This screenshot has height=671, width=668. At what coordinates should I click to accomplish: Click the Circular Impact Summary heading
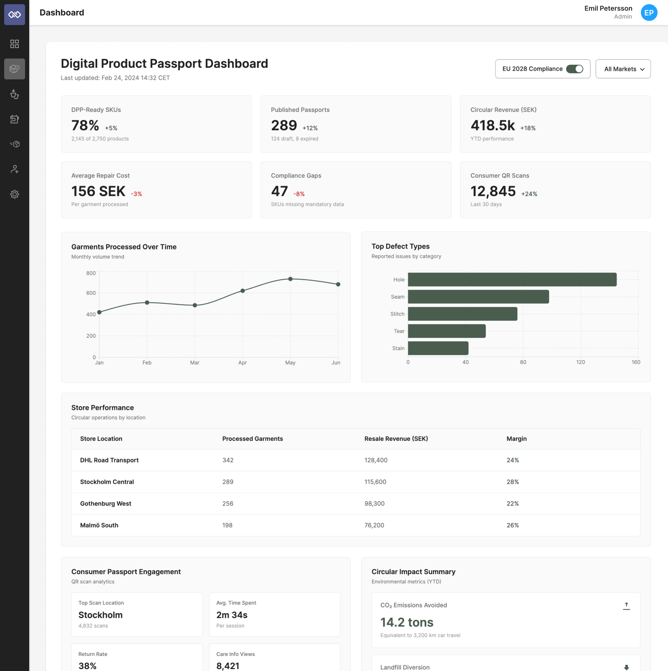click(413, 572)
